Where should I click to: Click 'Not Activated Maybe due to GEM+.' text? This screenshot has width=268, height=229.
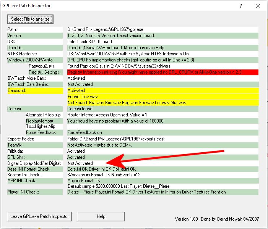click(x=99, y=145)
